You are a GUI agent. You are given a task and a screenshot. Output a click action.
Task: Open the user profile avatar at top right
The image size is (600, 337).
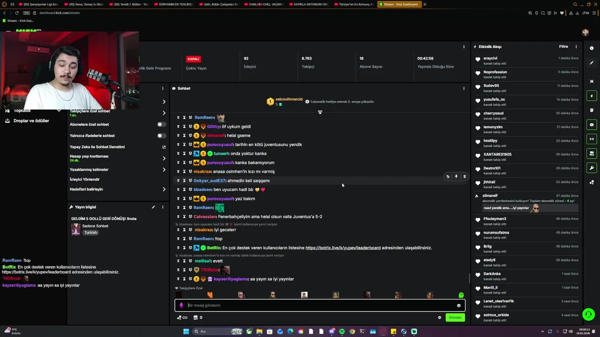585,32
